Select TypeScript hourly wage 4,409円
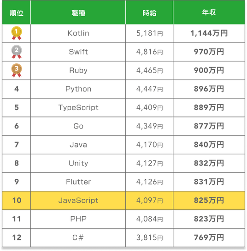The width and height of the screenshot is (247, 251). [x=149, y=108]
